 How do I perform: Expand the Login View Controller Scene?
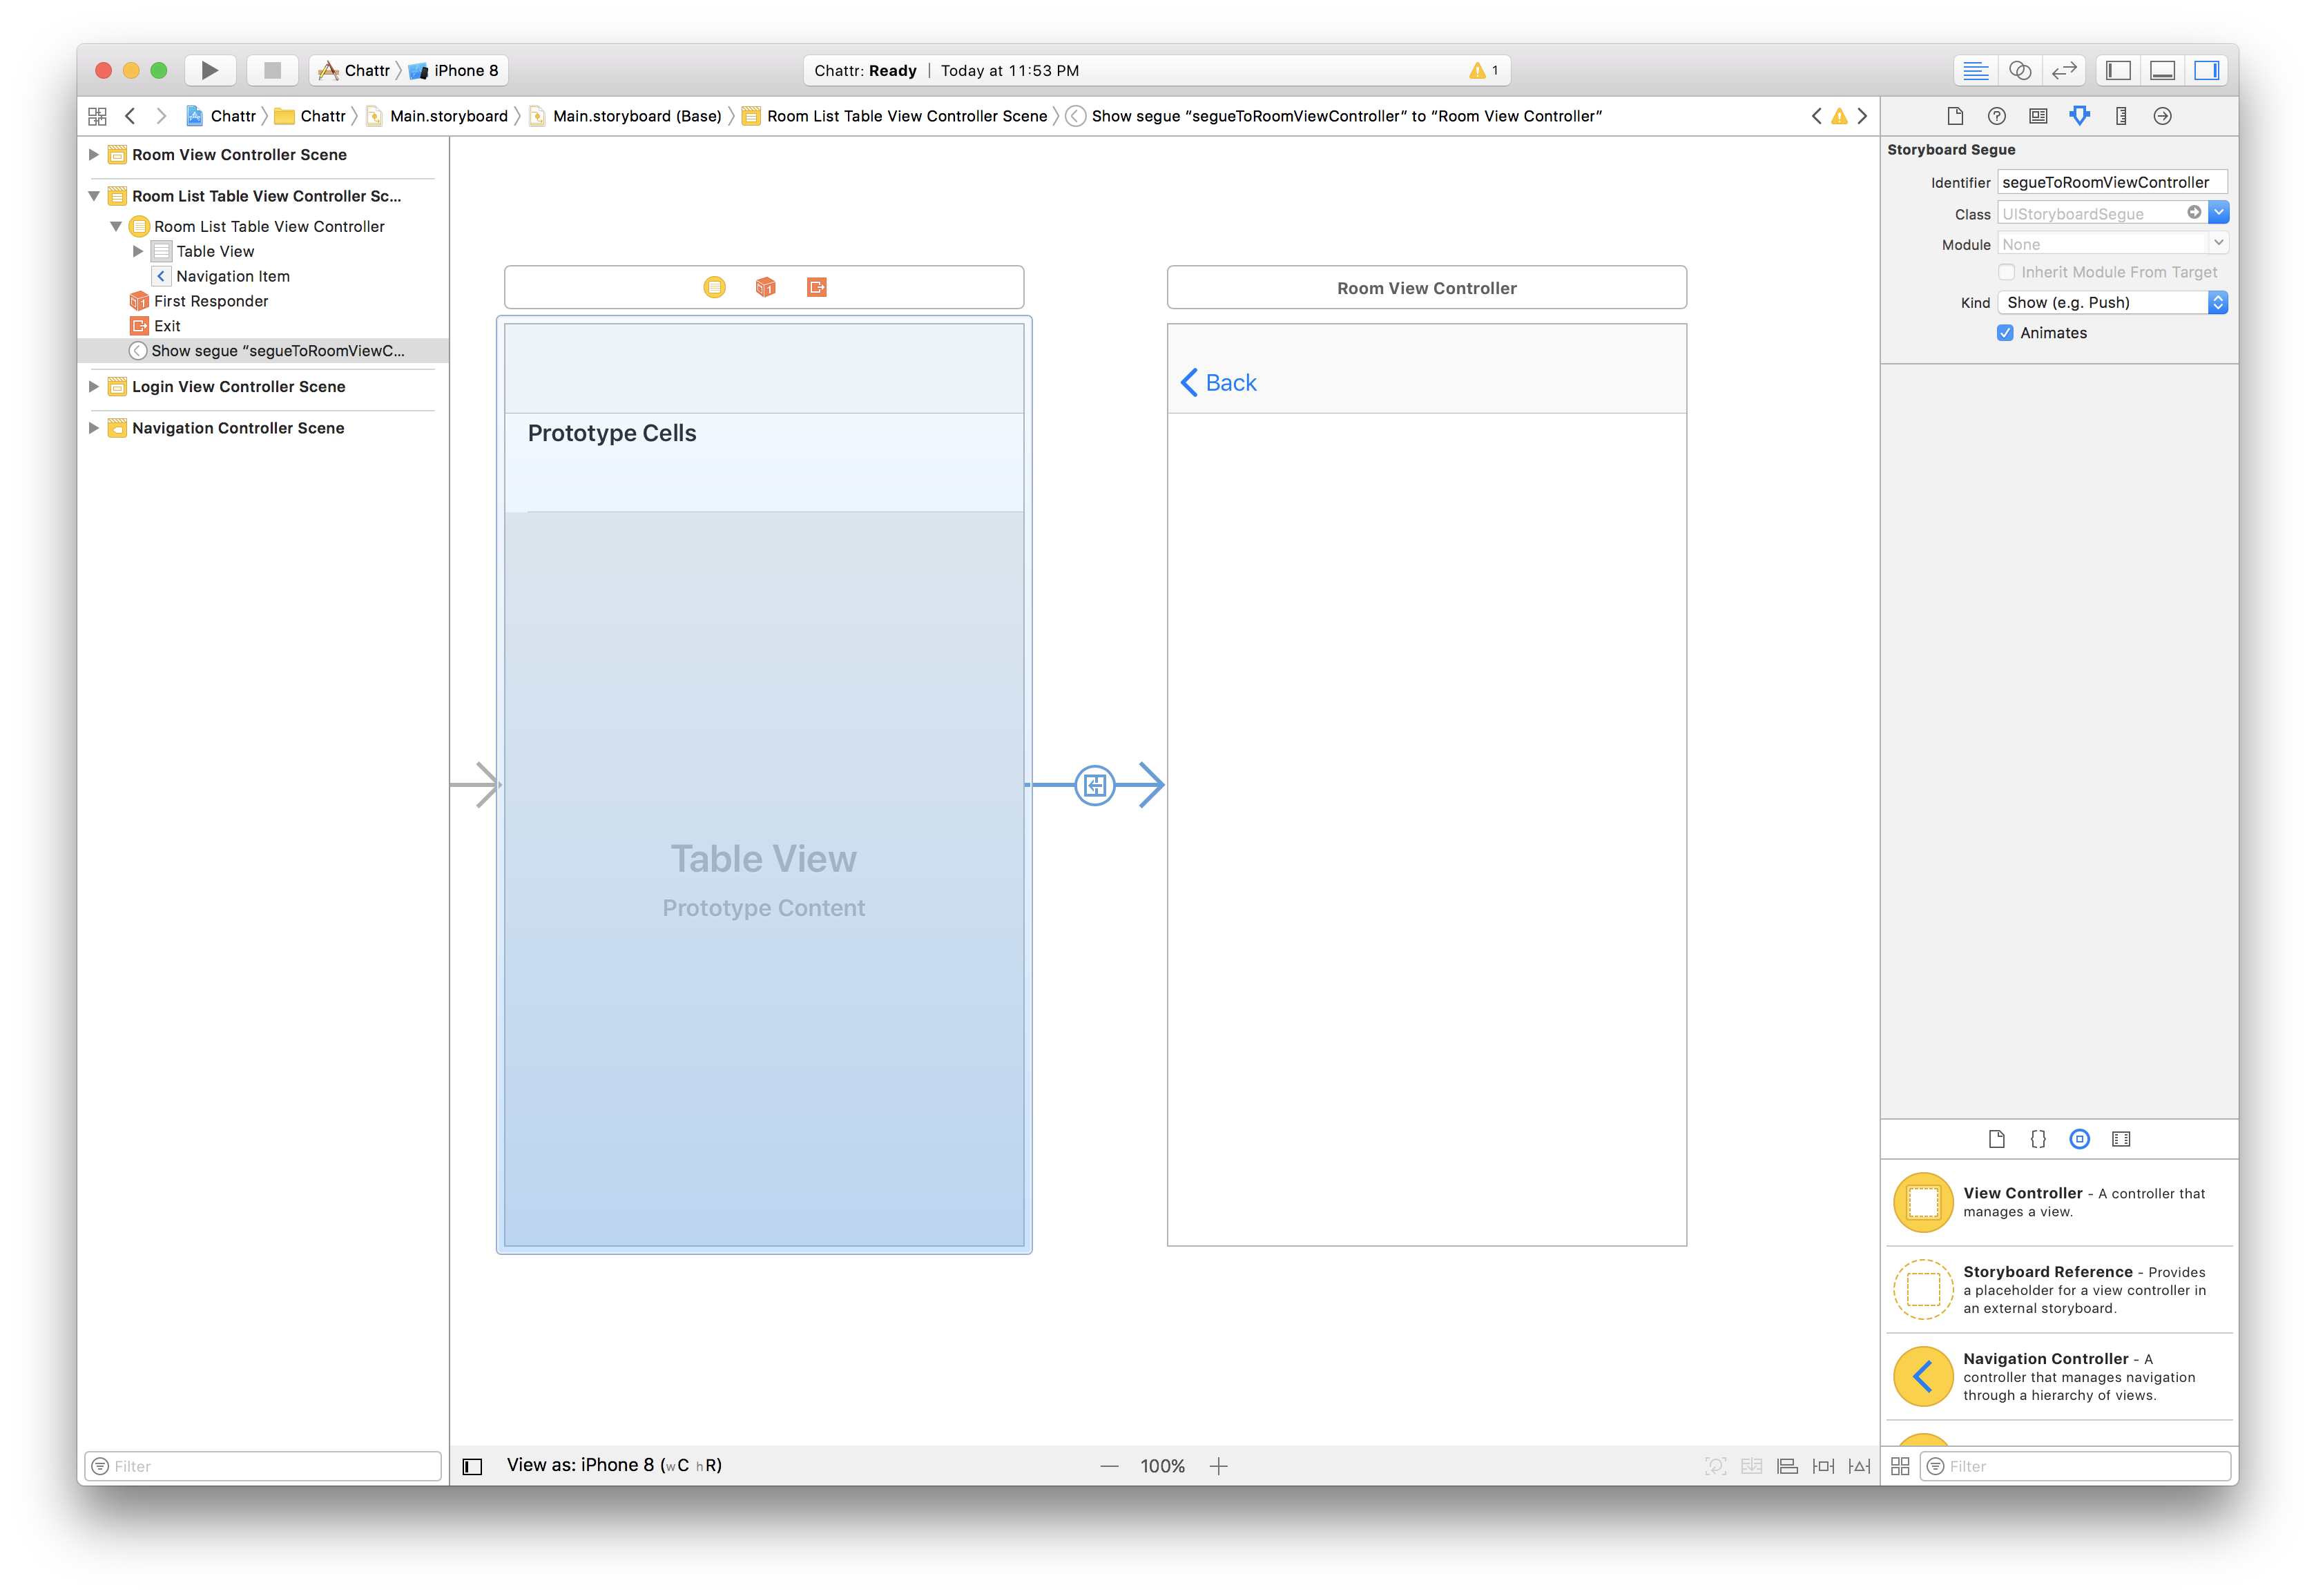pos(94,387)
